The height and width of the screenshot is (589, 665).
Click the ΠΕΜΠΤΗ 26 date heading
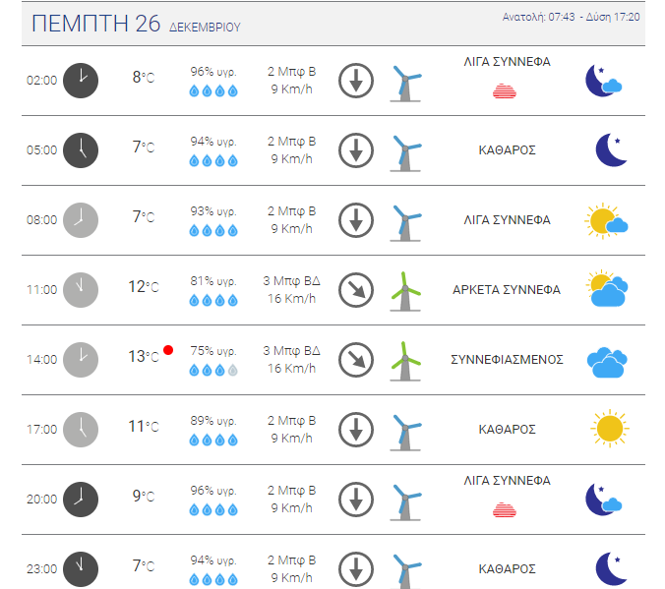pyautogui.click(x=95, y=24)
